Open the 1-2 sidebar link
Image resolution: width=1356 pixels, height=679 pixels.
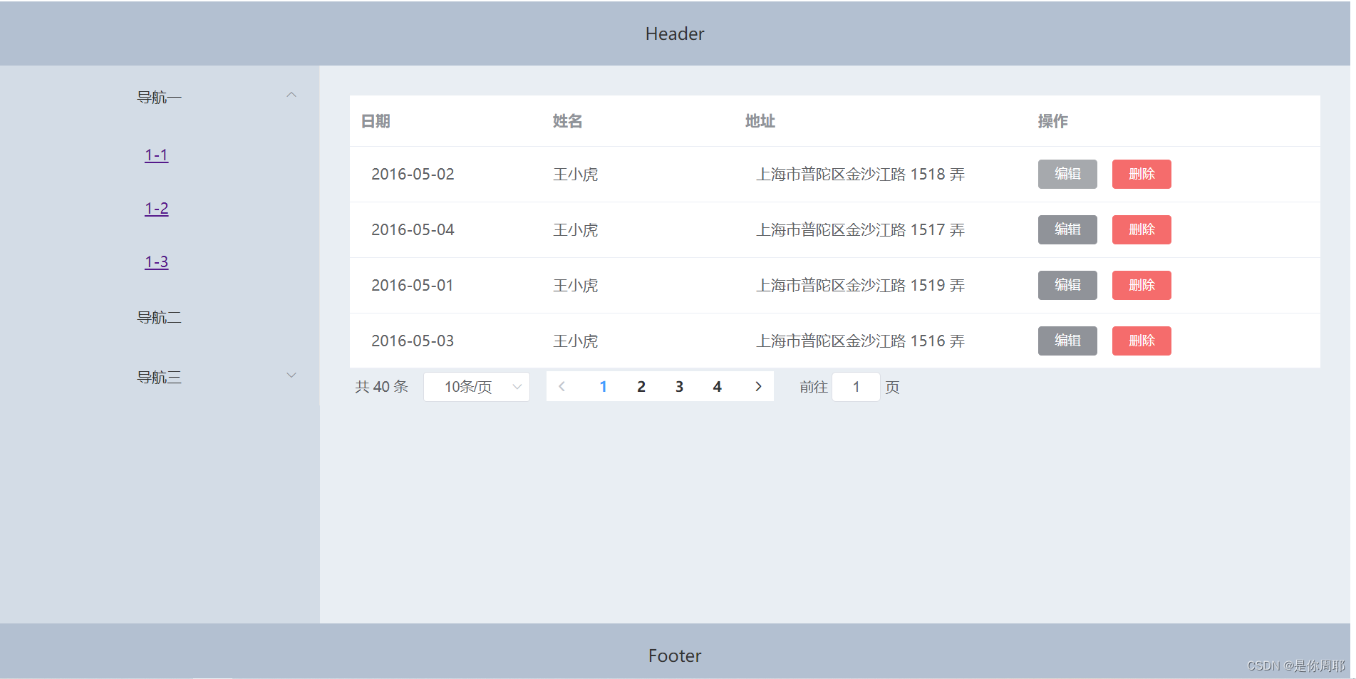pos(155,208)
